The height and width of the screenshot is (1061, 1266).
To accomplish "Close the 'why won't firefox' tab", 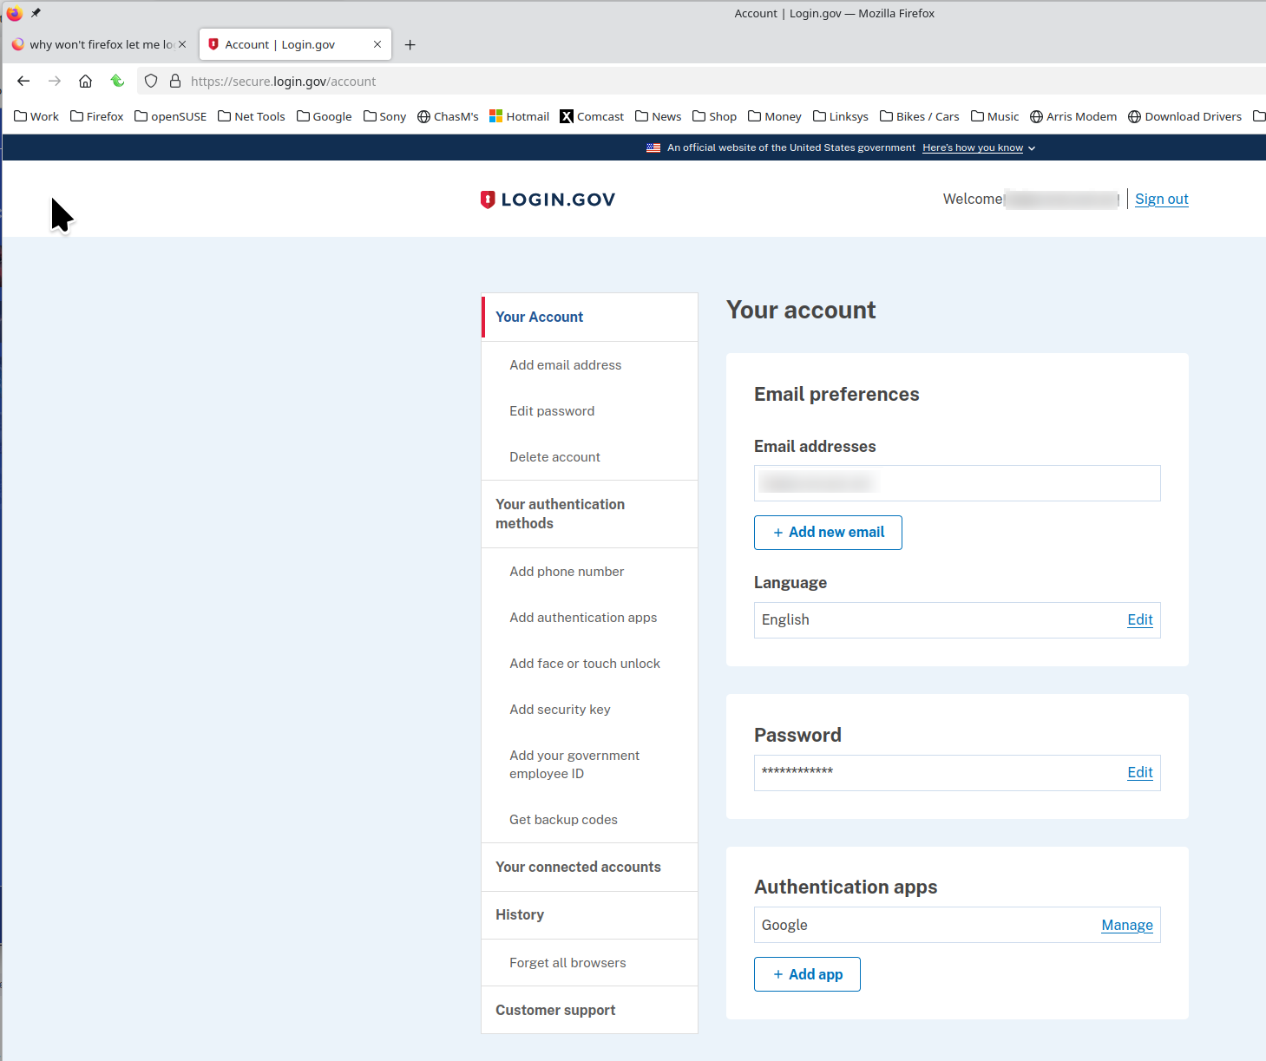I will tap(182, 44).
